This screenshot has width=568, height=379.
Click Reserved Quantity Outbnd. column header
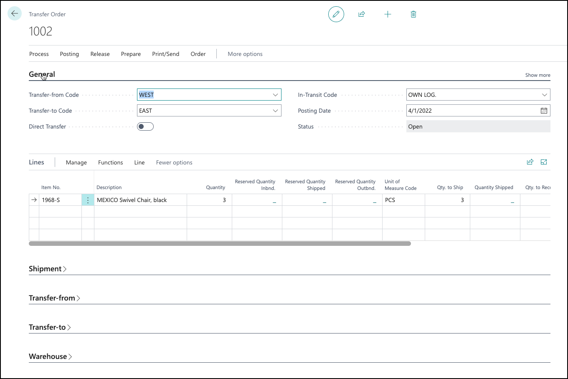[355, 185]
